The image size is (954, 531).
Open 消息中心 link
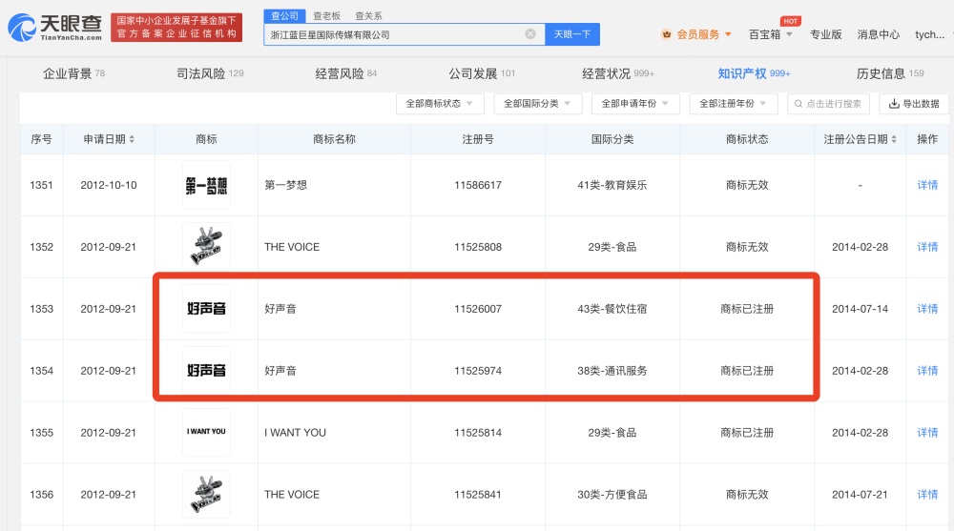[x=878, y=34]
